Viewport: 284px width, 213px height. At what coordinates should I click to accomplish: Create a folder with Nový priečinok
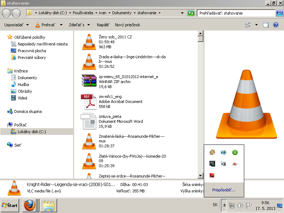(x=127, y=25)
